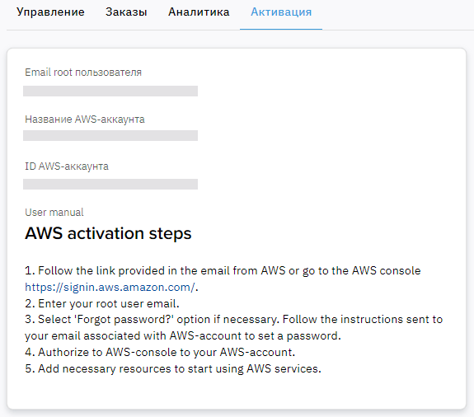
Task: Open the signin.aws.amazon.com link
Action: pos(110,287)
